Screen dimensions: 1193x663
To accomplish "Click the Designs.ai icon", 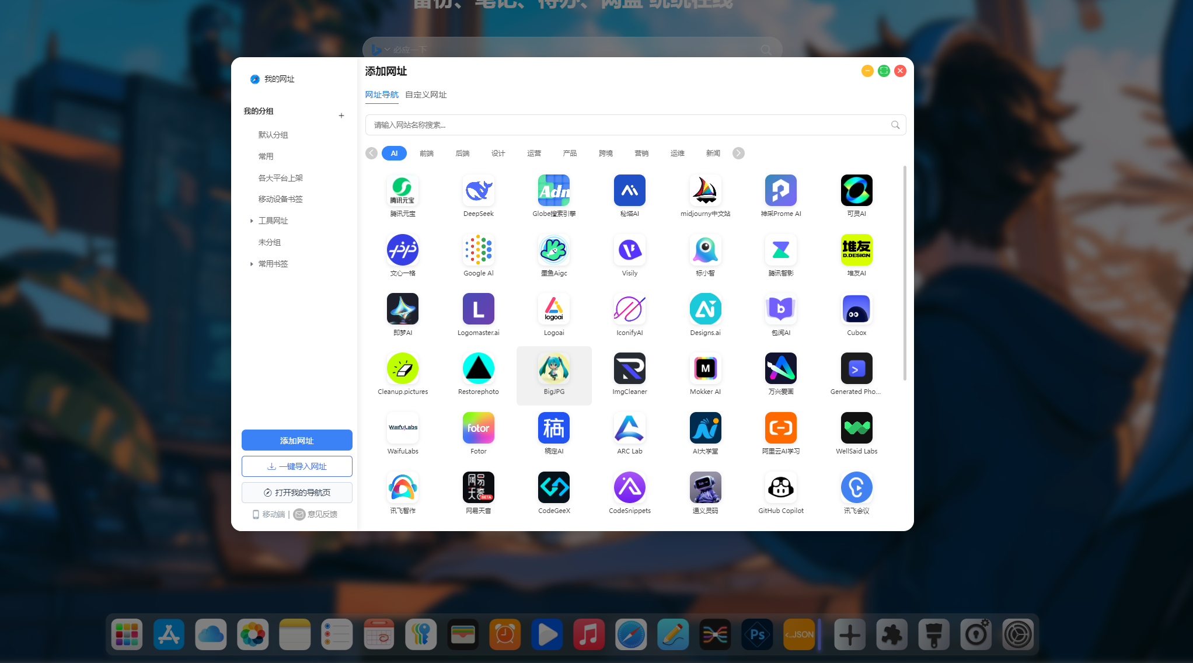I will tap(705, 309).
